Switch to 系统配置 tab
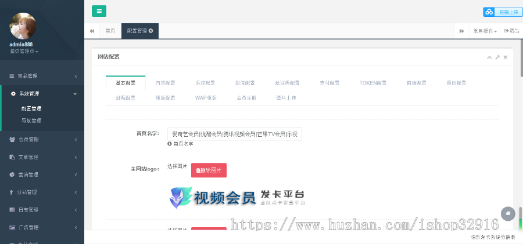The height and width of the screenshot is (244, 523). (x=205, y=83)
